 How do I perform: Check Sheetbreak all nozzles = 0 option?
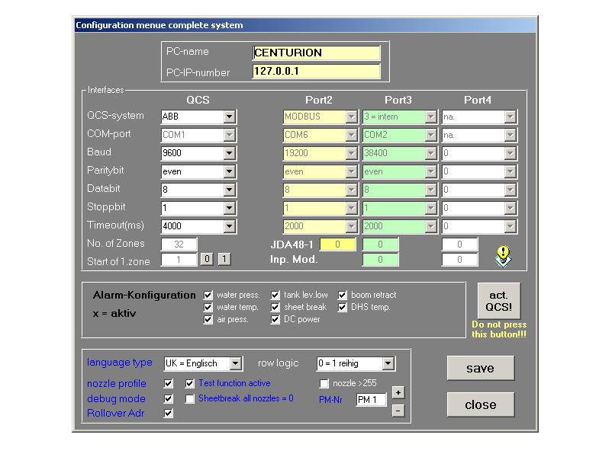pos(190,398)
